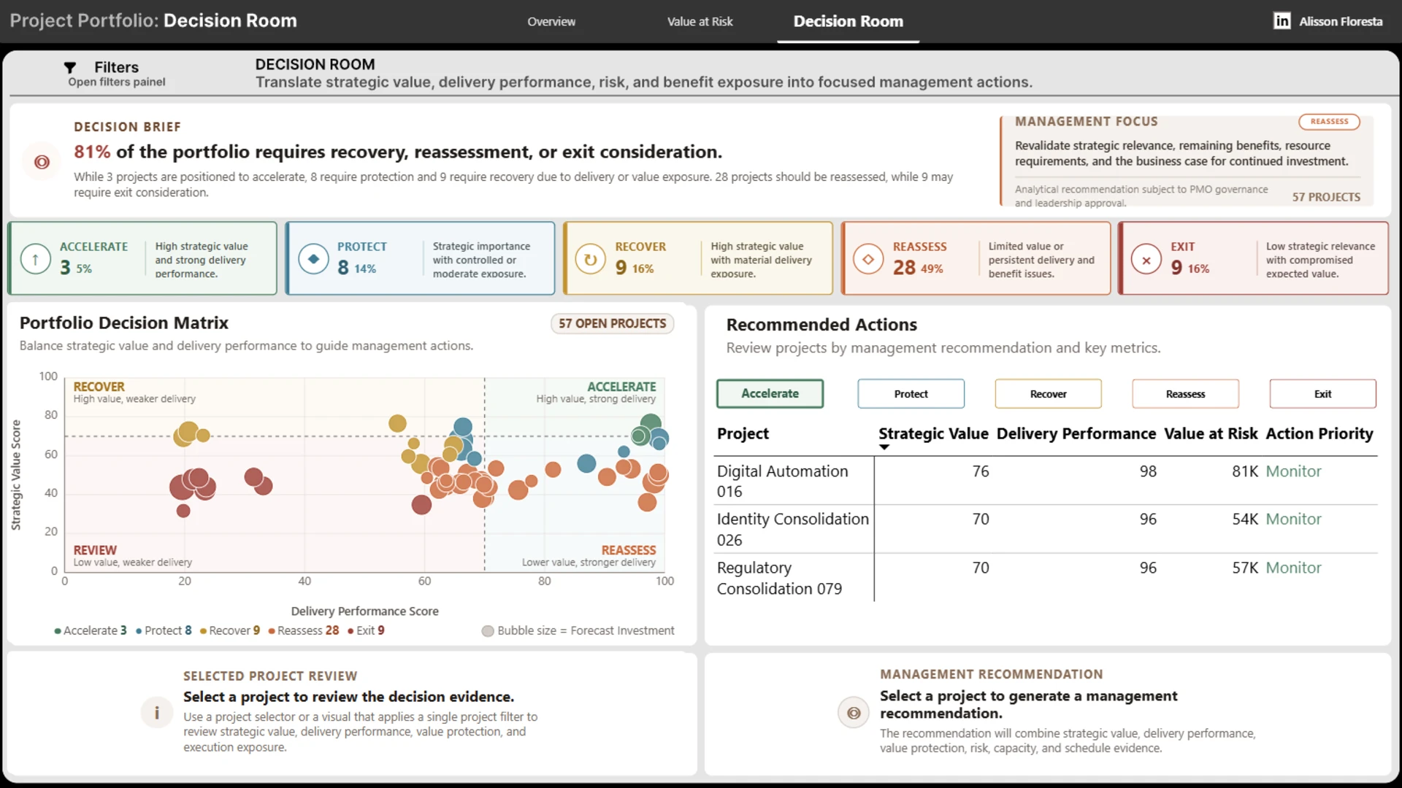
Task: Sort by Action Priority column header
Action: (x=1319, y=433)
